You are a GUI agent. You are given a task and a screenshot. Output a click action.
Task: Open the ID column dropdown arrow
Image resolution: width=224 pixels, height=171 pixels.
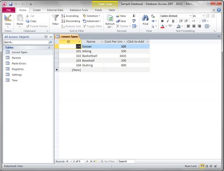point(79,42)
